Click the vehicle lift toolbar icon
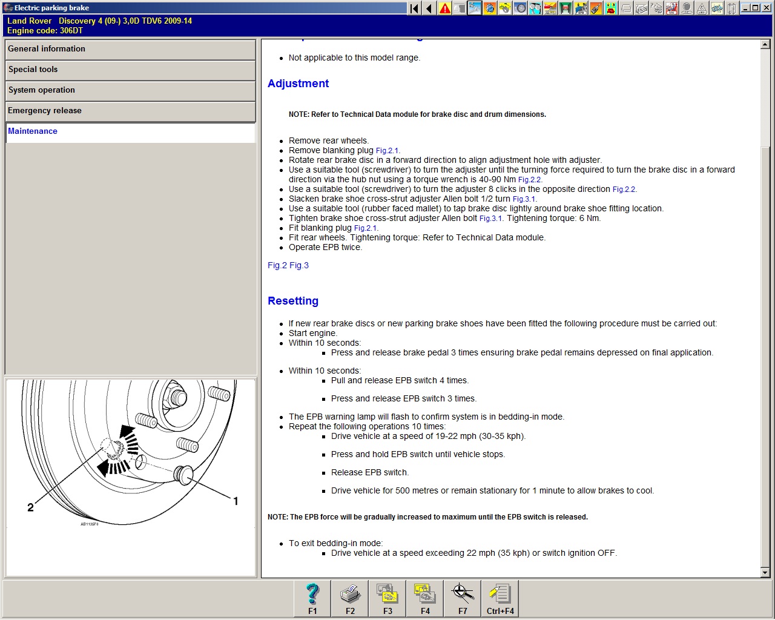The width and height of the screenshot is (775, 620). click(566, 8)
